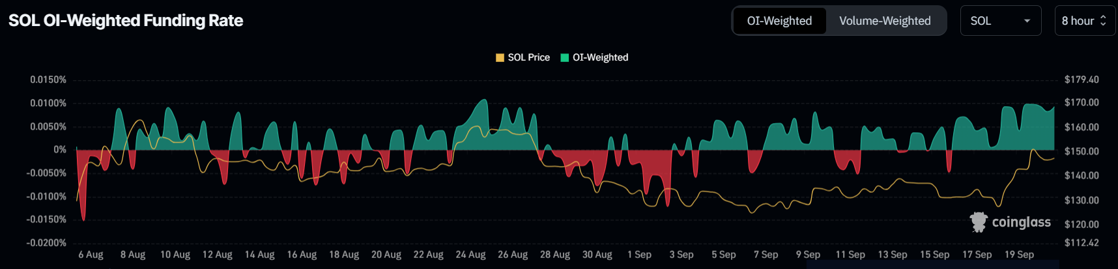1118x269 pixels.
Task: Click the -0.0200% funding axis label
Action: [x=46, y=243]
